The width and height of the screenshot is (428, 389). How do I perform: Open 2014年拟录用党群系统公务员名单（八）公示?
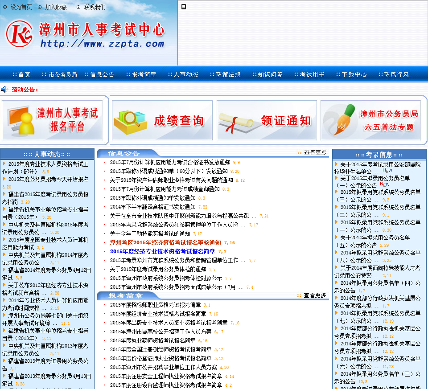378,256
